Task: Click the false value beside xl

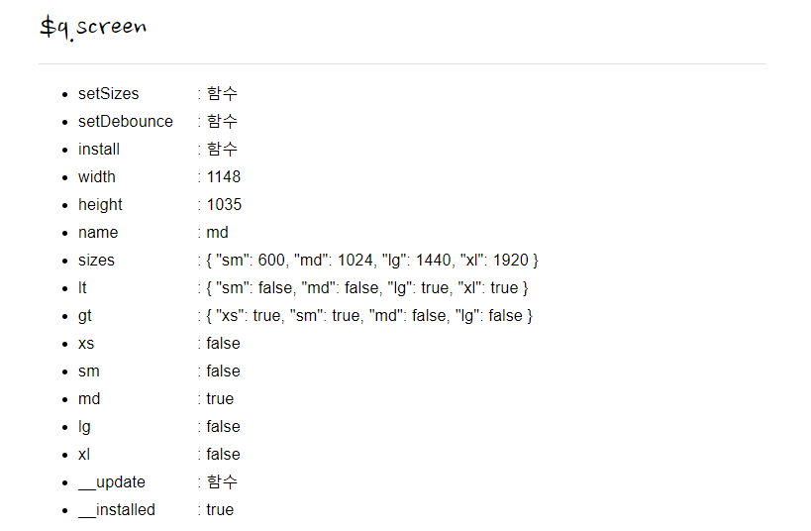Action: pos(224,455)
